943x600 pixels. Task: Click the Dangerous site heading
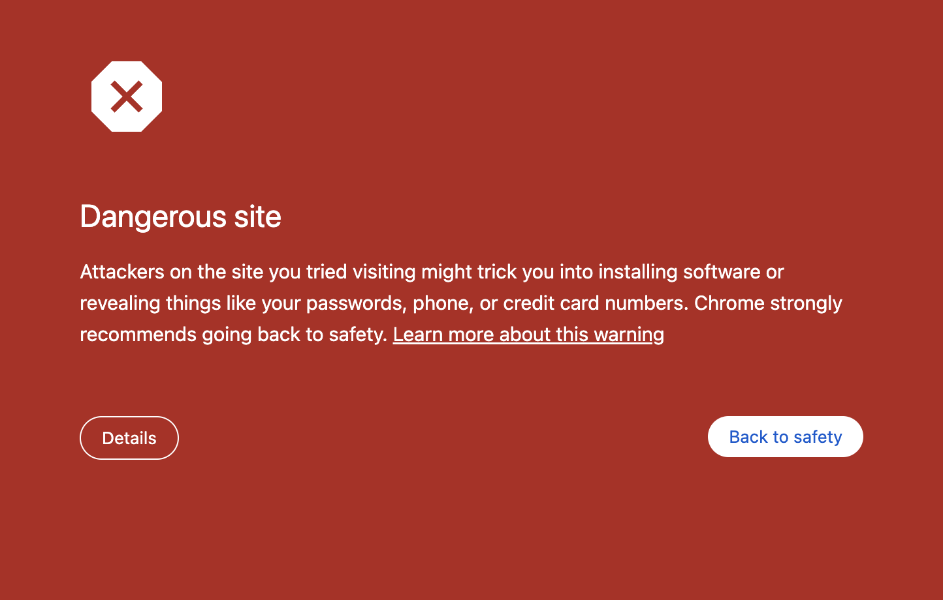click(x=180, y=217)
